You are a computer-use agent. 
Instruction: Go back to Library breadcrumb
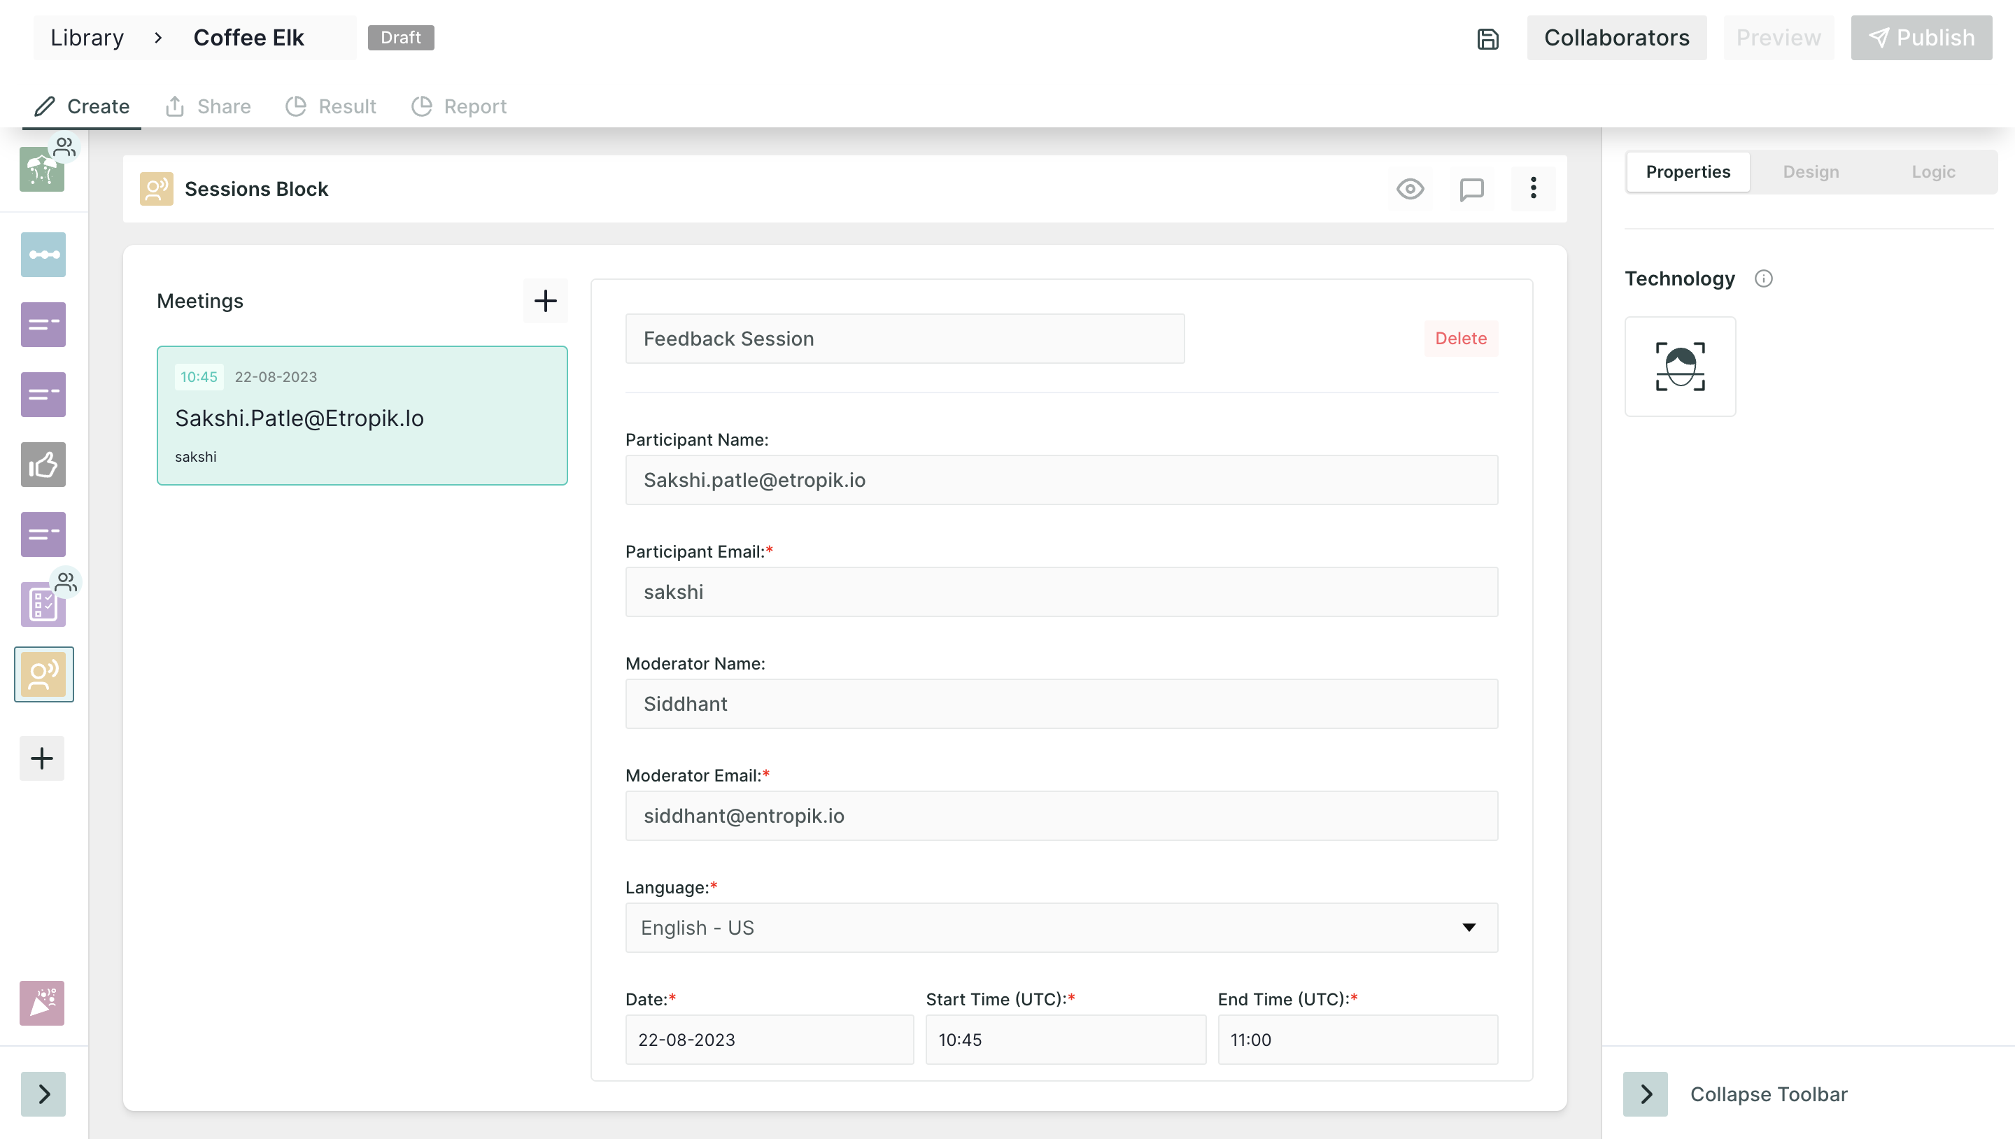click(x=87, y=38)
